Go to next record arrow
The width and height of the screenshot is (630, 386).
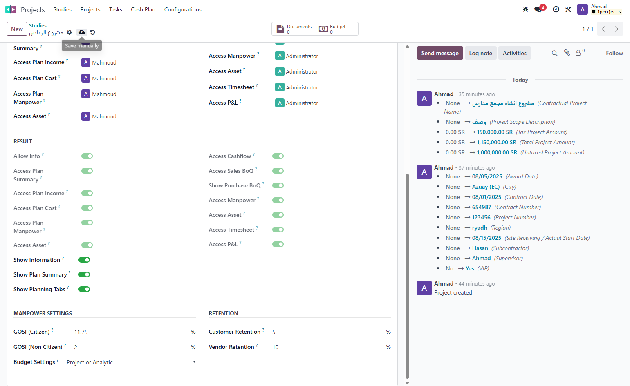(617, 29)
